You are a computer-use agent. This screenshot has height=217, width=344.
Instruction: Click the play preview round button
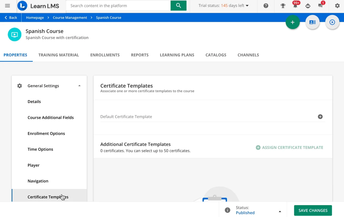(x=332, y=22)
